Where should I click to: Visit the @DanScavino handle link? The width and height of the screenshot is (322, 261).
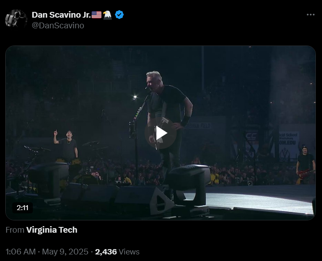click(x=58, y=25)
